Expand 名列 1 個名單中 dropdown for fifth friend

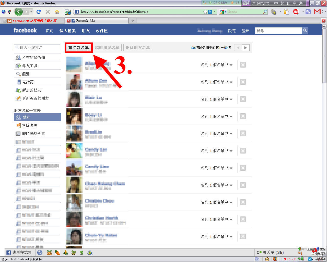217,134
